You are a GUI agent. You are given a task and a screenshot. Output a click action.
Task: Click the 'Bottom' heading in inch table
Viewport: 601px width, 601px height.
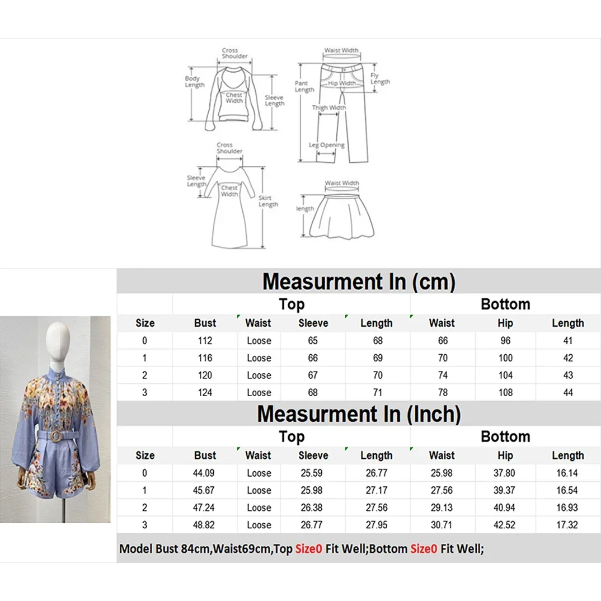(505, 436)
